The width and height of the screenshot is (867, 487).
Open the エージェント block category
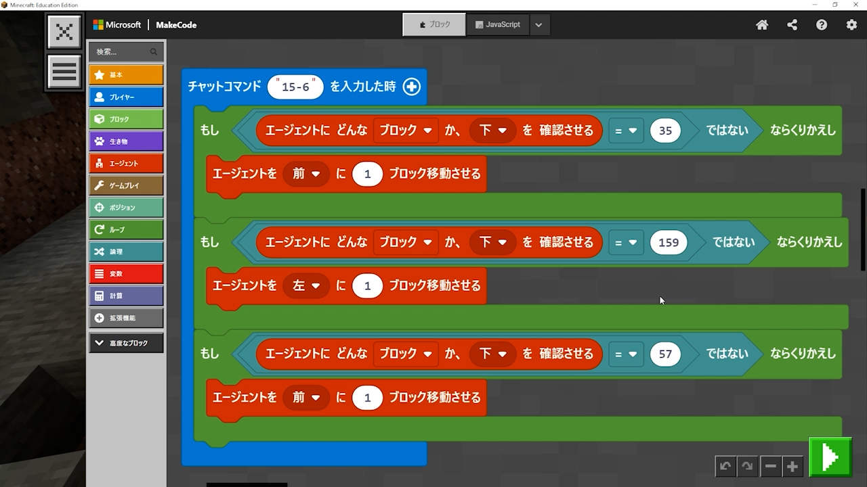pyautogui.click(x=126, y=163)
